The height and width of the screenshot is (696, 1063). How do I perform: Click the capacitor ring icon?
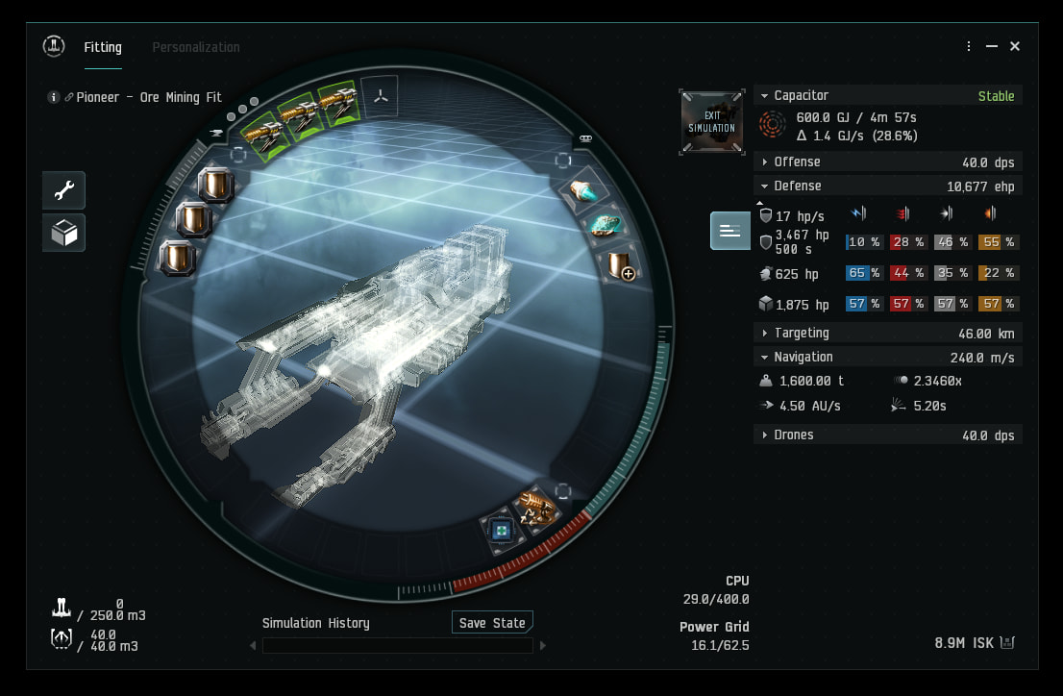click(x=772, y=125)
